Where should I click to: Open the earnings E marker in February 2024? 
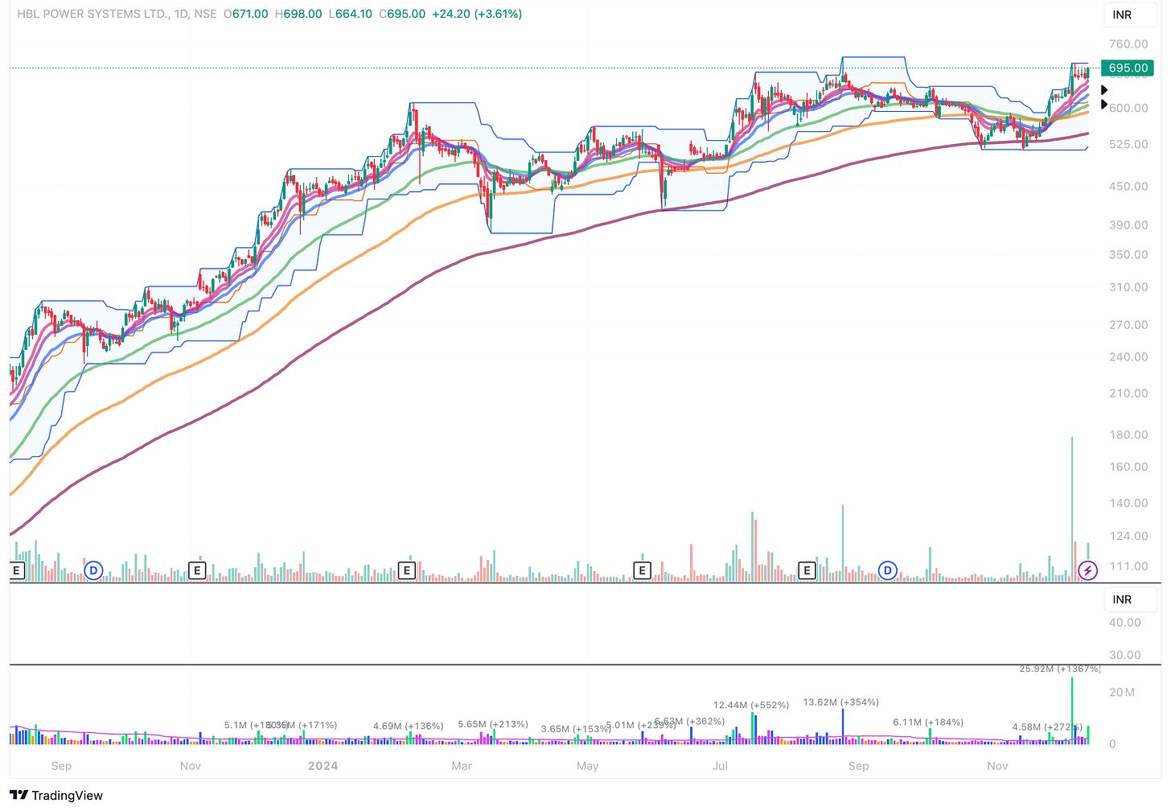pos(407,571)
